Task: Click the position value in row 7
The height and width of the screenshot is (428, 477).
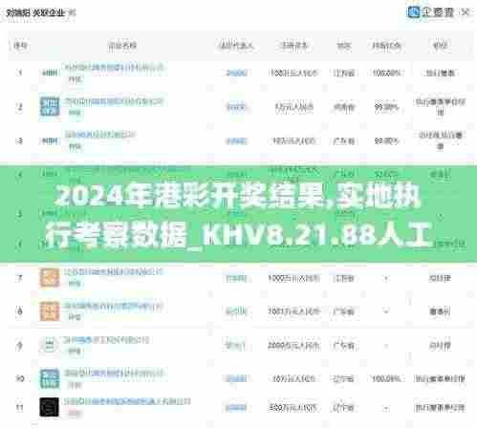Action: (440, 278)
